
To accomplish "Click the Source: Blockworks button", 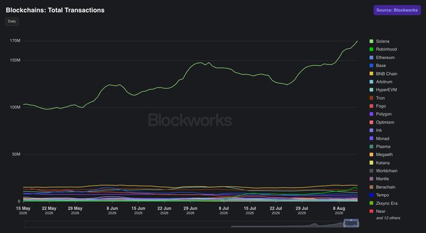I will click(x=397, y=10).
